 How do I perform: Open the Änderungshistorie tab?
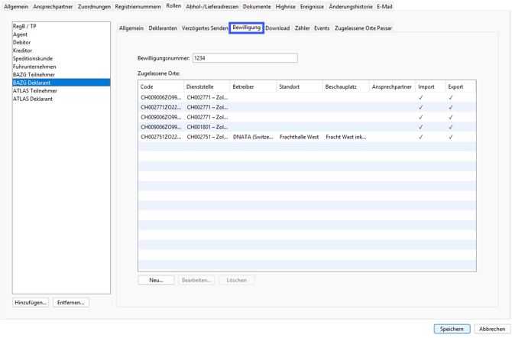coord(351,7)
